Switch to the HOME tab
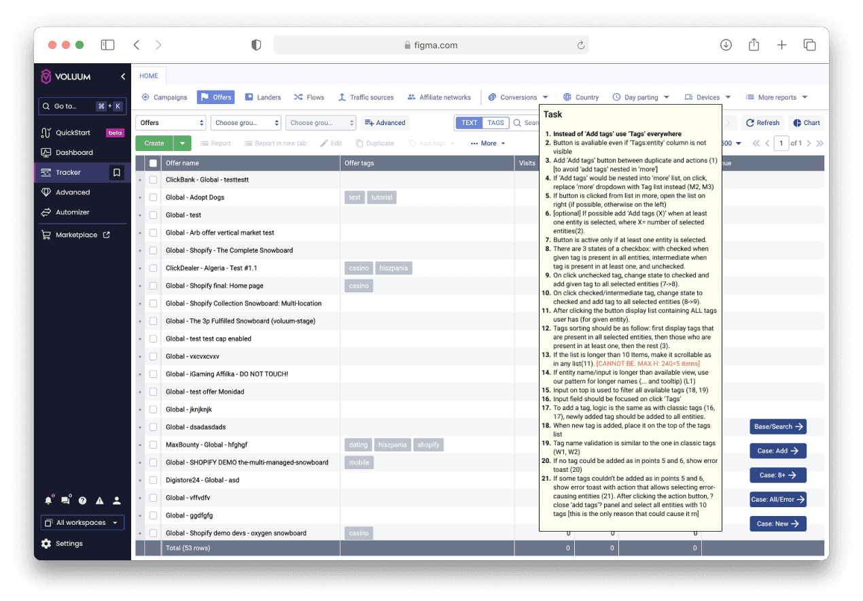This screenshot has height=601, width=863. (149, 75)
